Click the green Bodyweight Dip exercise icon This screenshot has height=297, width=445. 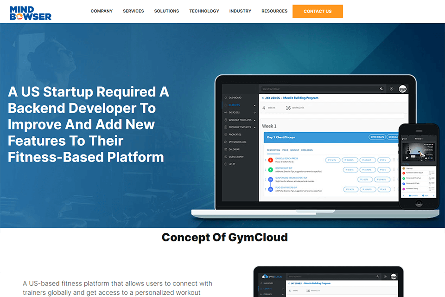[270, 170]
